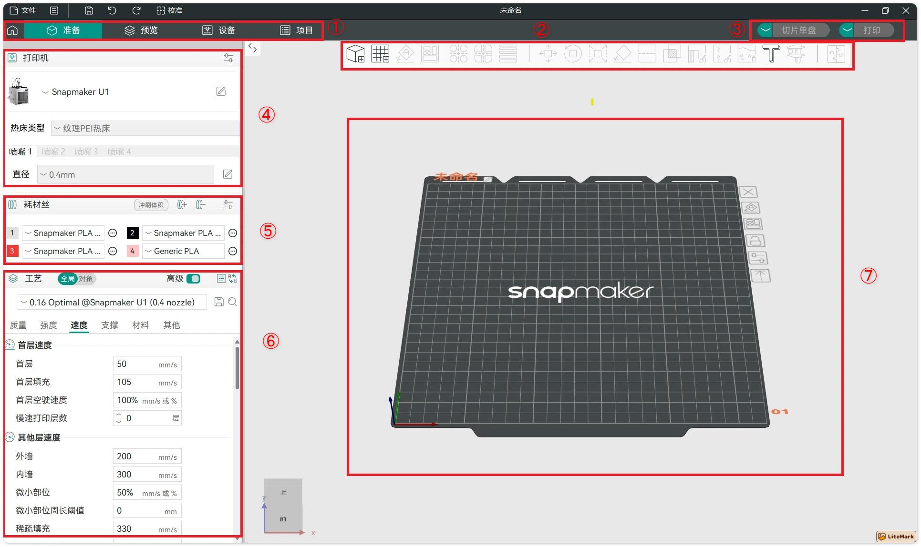The width and height of the screenshot is (921, 547).
Task: Open the 支撑 support settings tab
Action: [x=110, y=325]
